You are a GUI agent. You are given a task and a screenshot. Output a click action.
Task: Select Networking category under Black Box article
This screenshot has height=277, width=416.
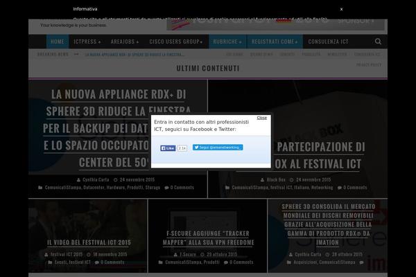point(322,188)
